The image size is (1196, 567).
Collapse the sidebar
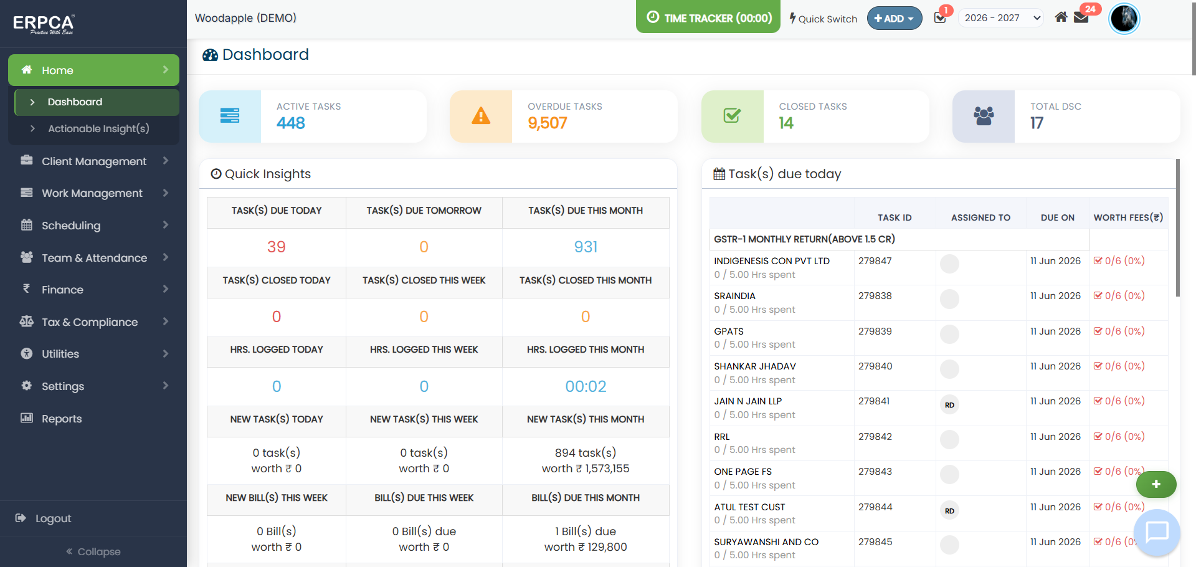click(93, 551)
